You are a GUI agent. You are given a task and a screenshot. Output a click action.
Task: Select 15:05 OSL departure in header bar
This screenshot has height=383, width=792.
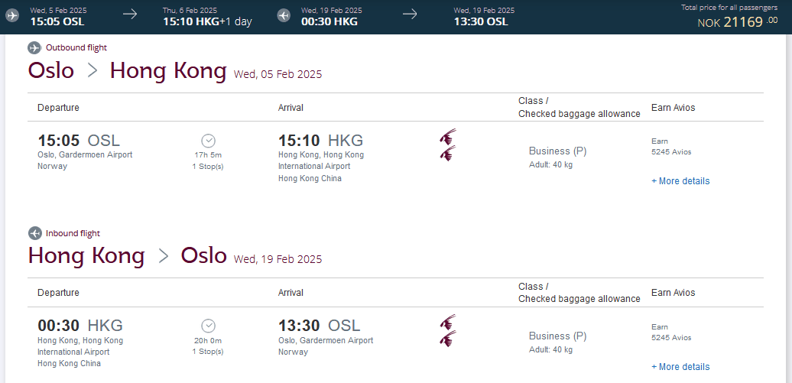(57, 21)
